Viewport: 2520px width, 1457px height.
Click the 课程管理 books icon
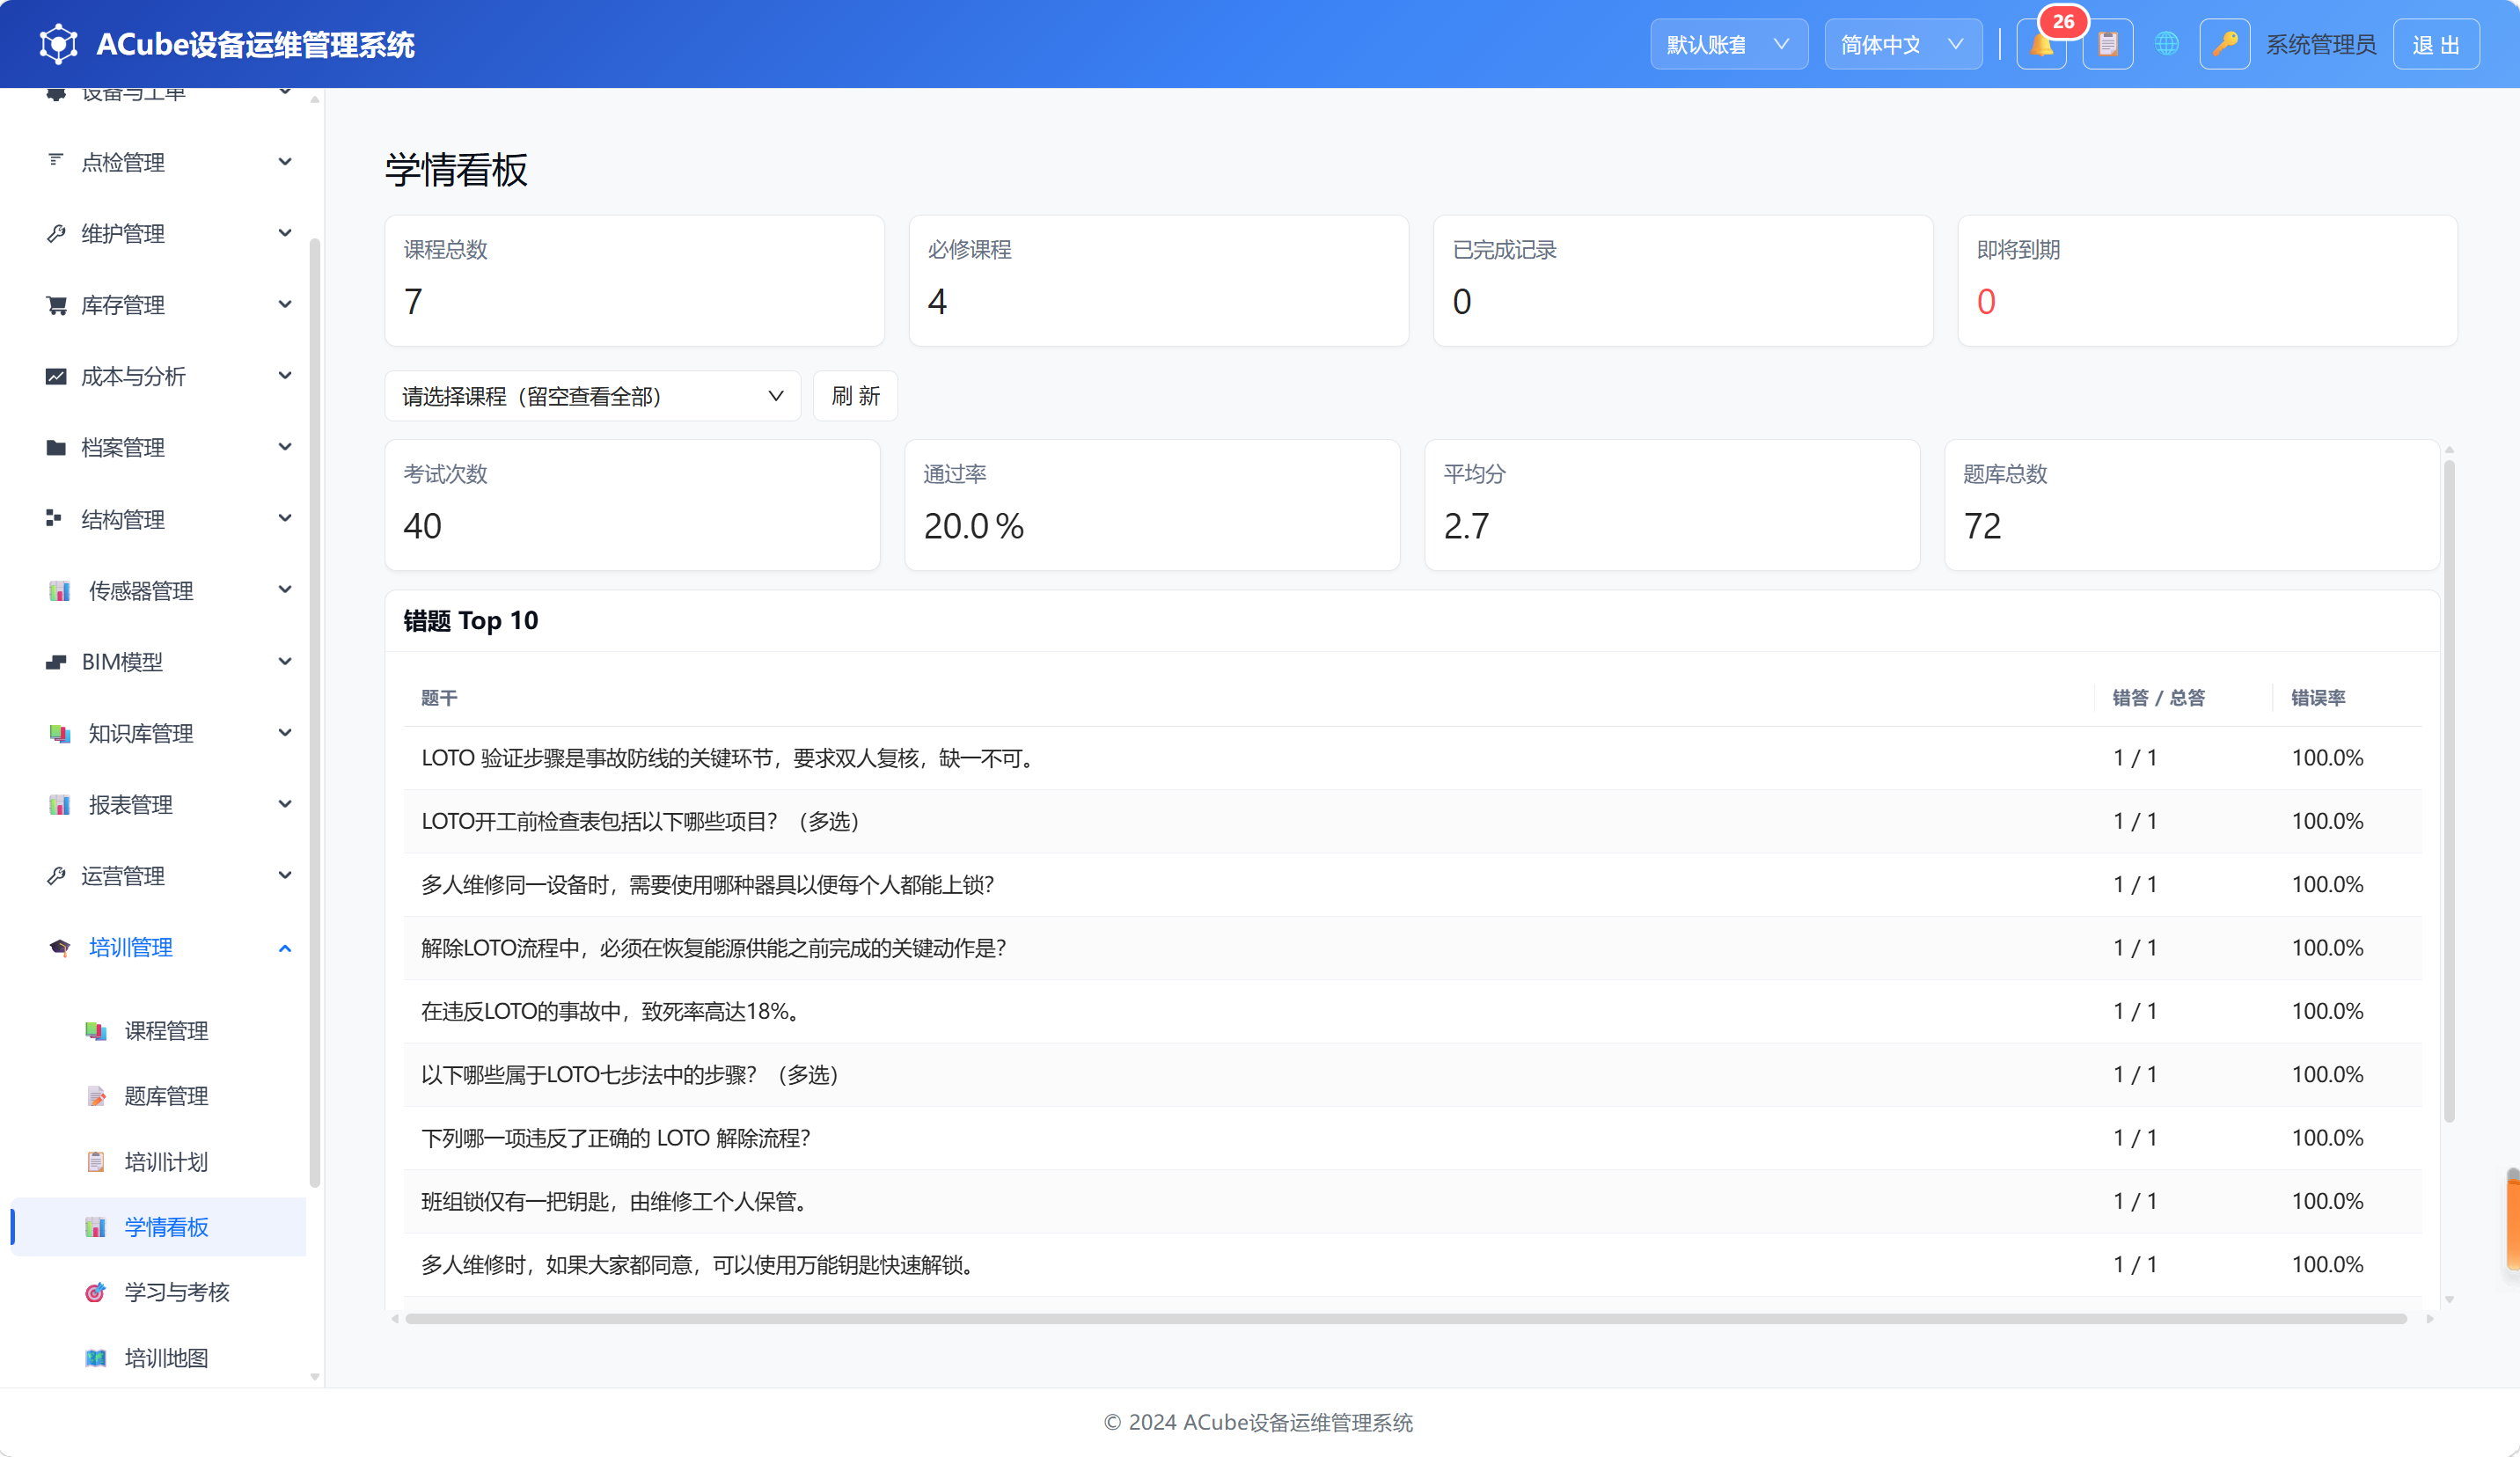point(96,1030)
